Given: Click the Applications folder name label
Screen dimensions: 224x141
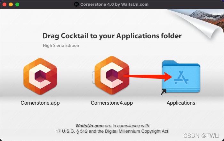Looking at the screenshot, I should coord(181,103).
